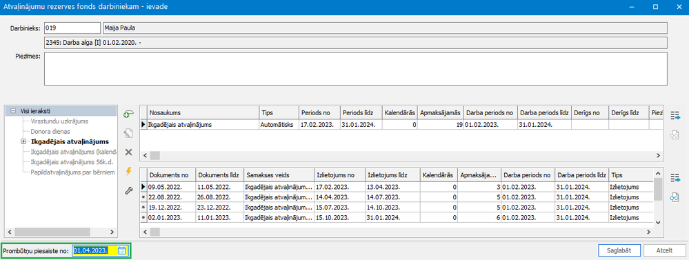Viewport: 689px width, 260px height.
Task: Click the Dokuments līdz column header
Action: click(x=219, y=174)
